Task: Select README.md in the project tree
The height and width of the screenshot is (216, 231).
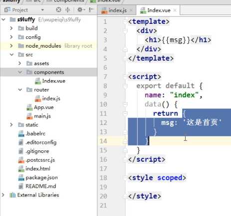Action: click(41, 186)
